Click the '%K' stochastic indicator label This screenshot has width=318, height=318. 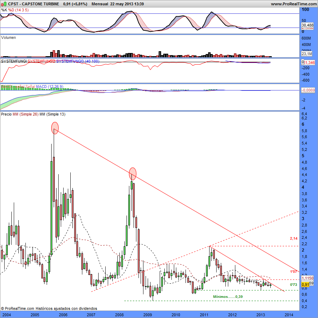pyautogui.click(x=4, y=10)
